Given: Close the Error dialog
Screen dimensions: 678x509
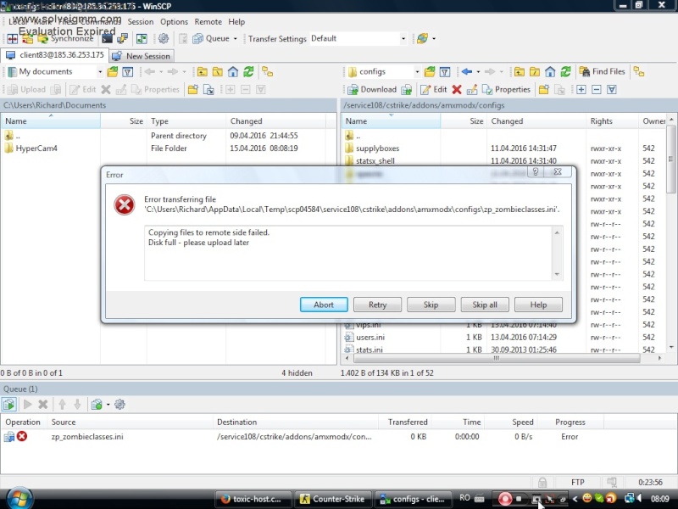Looking at the screenshot, I should 558,172.
